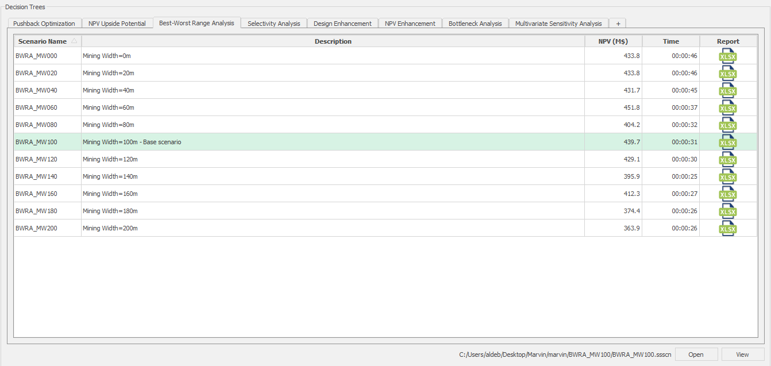
Task: Open XLSX report for Mining Width=20m row
Action: point(727,74)
